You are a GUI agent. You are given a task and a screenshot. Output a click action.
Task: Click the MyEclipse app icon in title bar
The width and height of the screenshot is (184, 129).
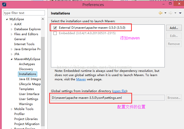point(4,4)
